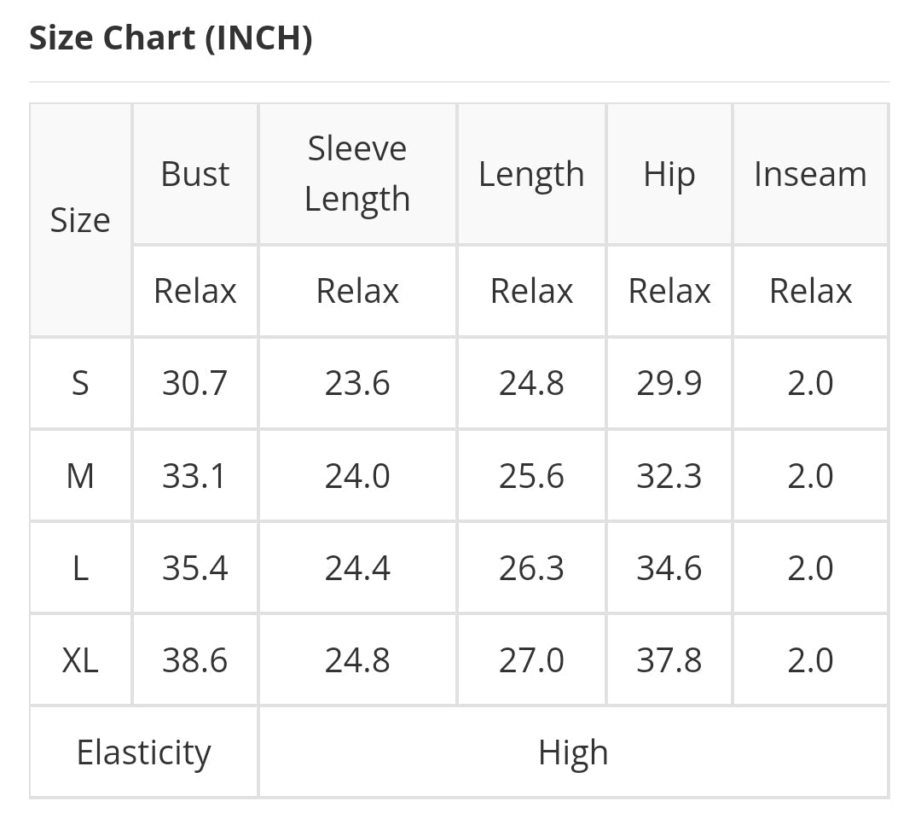
Task: Click the 33.1 bust measurement cell
Action: (195, 475)
